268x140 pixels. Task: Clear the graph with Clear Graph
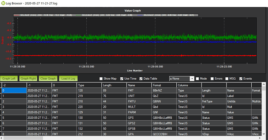(x=48, y=79)
